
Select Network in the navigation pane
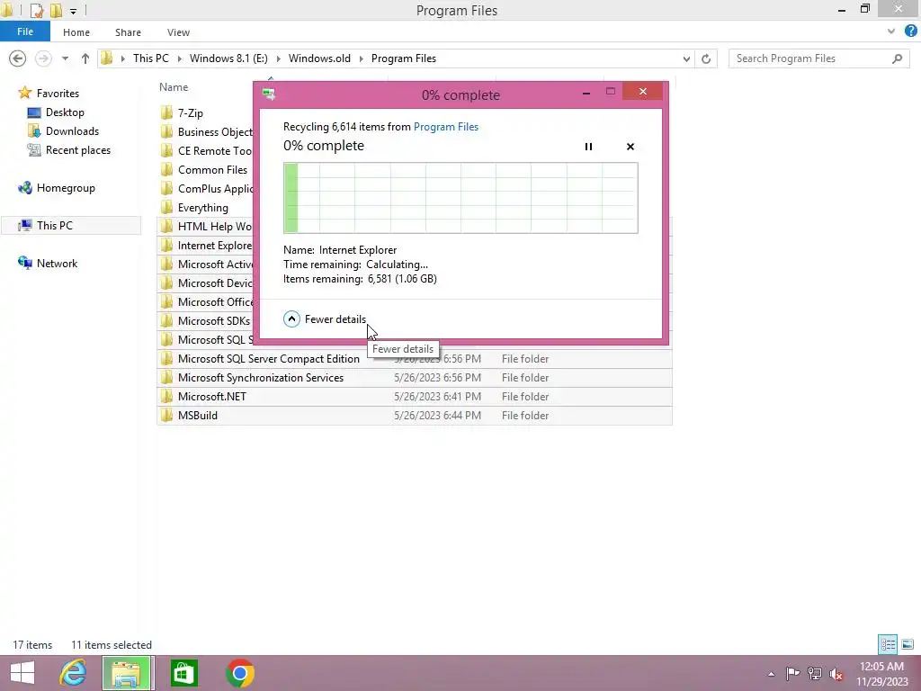(57, 264)
